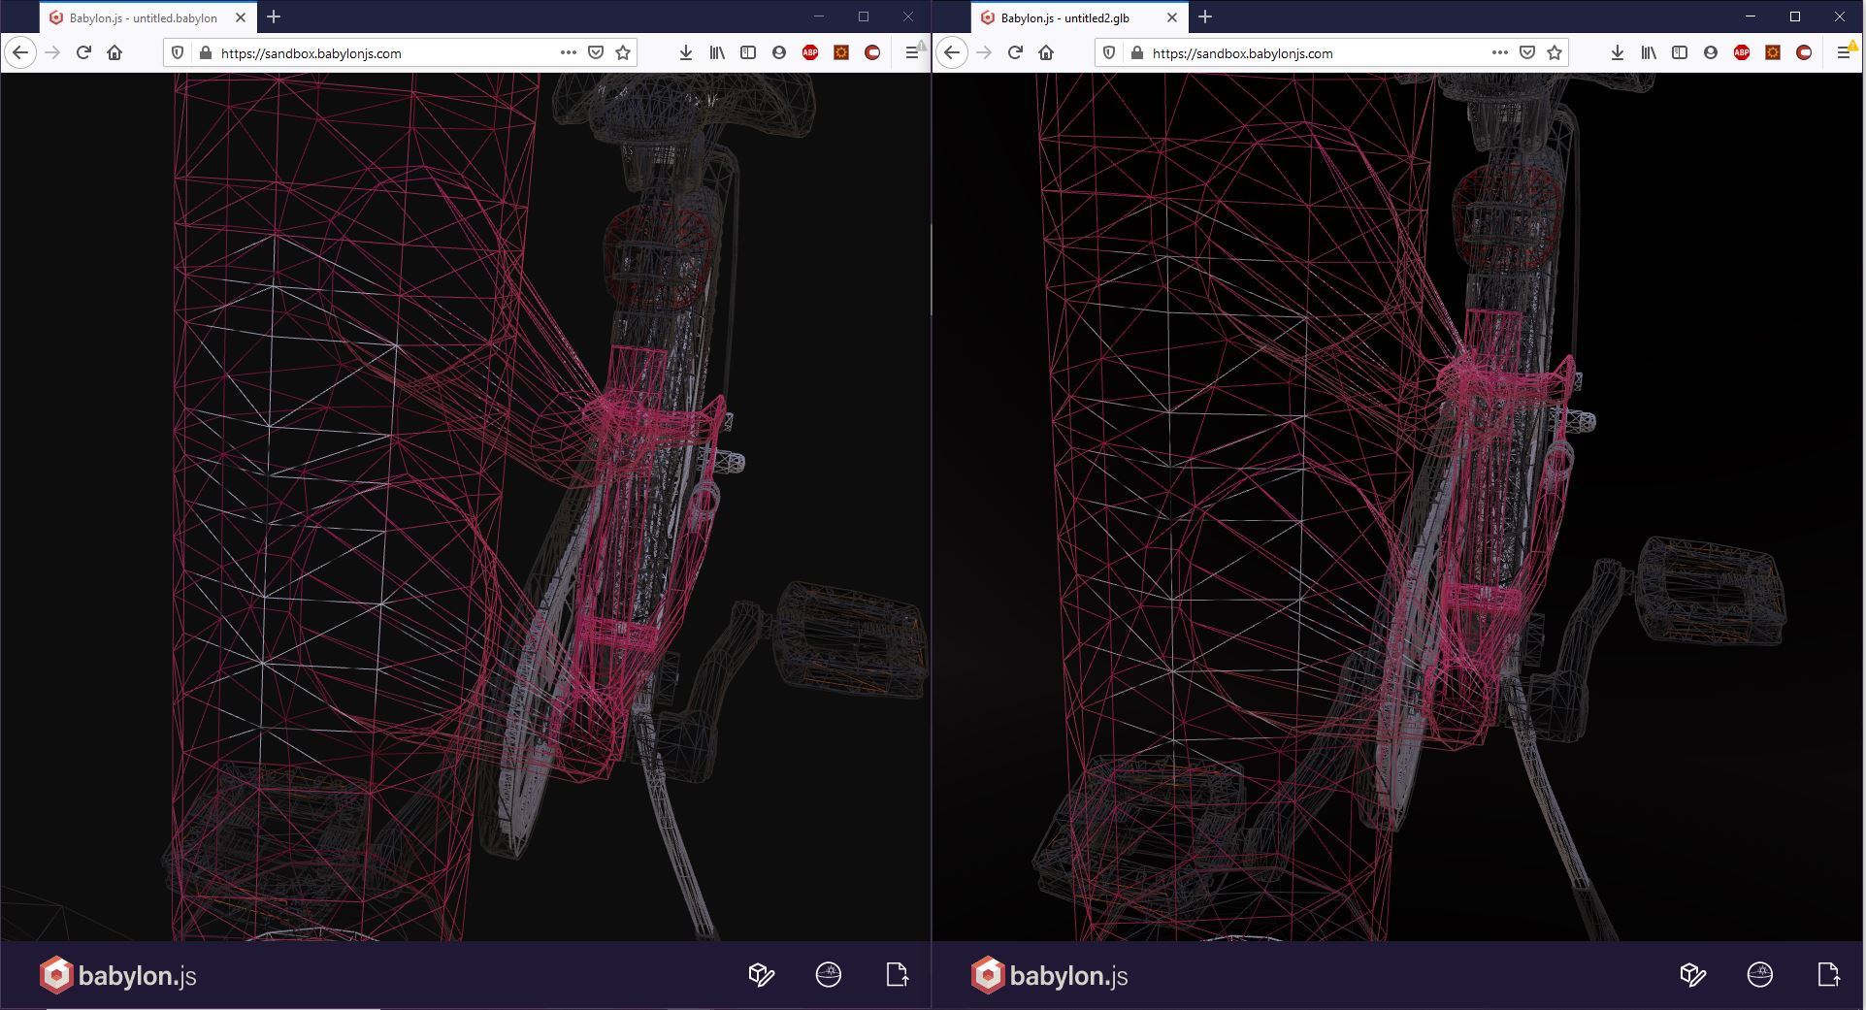This screenshot has height=1010, width=1866.
Task: Click upload file icon in untitled2.glb window
Action: 1828,975
